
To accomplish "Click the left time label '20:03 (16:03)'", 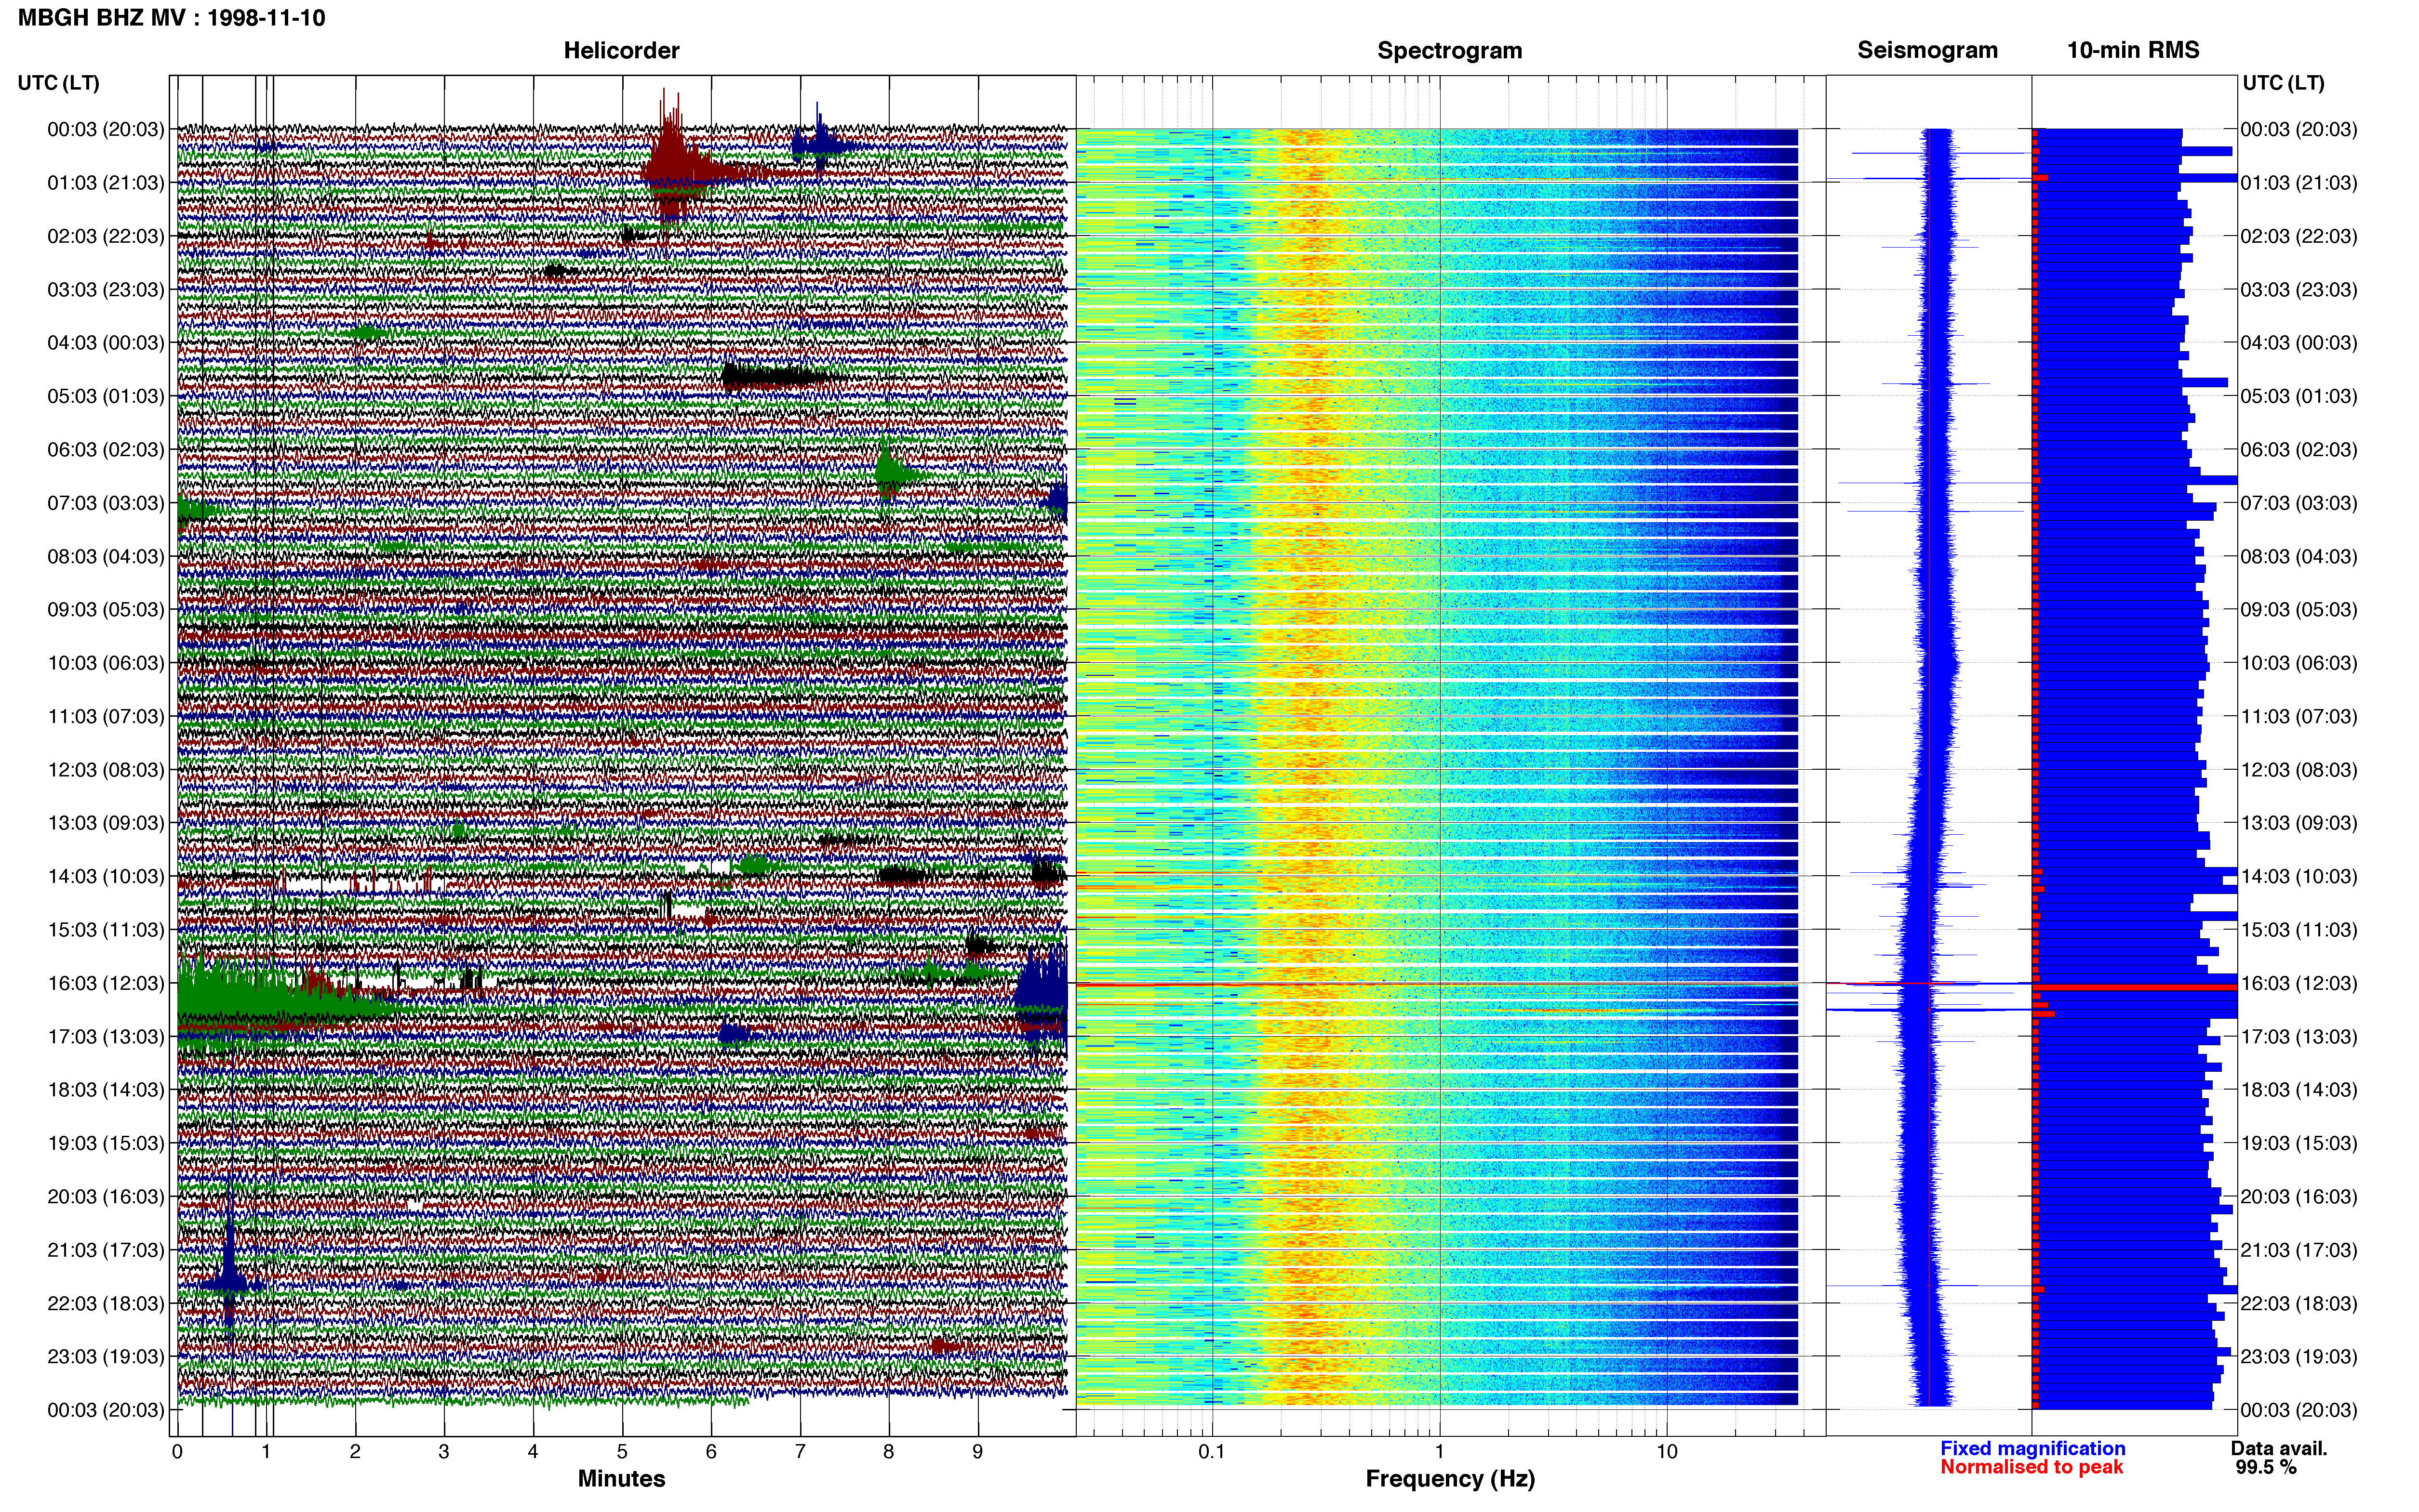I will point(106,1197).
